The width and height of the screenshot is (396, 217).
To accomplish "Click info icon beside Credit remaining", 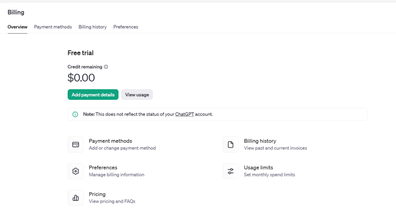I will pos(106,67).
